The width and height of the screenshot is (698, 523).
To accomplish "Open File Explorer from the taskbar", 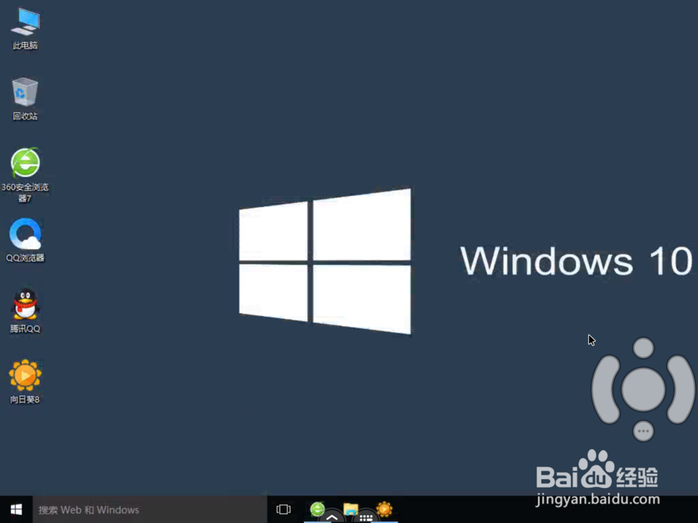I will 351,508.
